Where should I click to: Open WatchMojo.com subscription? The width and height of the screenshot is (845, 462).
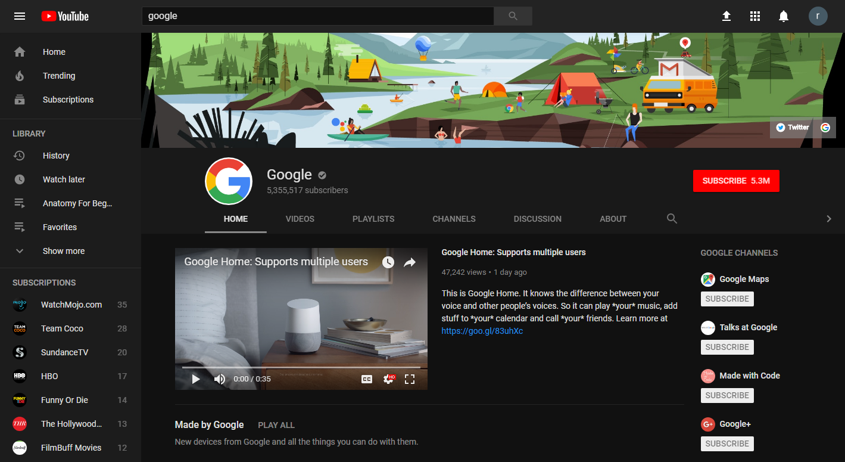pos(70,305)
